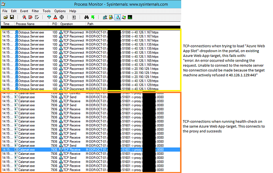Open the Highlight icon with red underline
273x173 pixels.
tap(55, 17)
